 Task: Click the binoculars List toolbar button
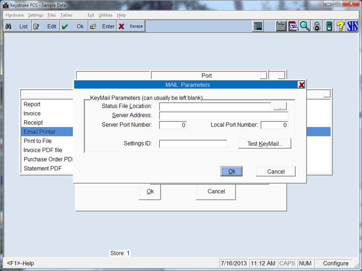17,26
